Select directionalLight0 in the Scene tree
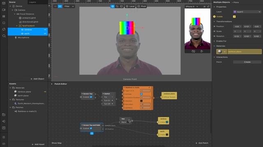Image resolution: width=263 pixels, height=147 pixels. click(x=30, y=22)
